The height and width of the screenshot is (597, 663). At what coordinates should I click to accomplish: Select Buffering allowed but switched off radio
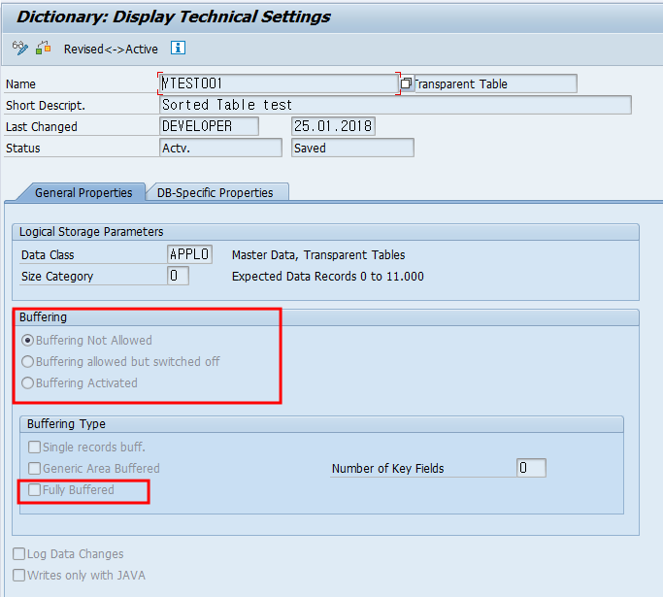pyautogui.click(x=27, y=361)
